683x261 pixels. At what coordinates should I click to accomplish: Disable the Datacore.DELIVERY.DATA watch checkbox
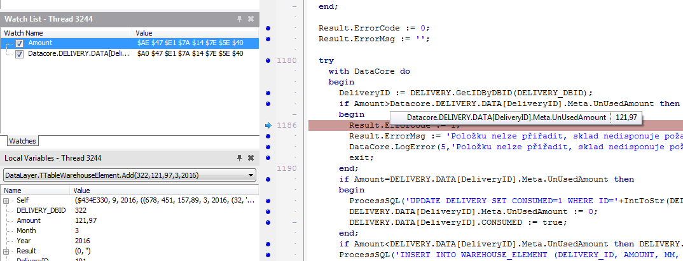click(x=20, y=55)
